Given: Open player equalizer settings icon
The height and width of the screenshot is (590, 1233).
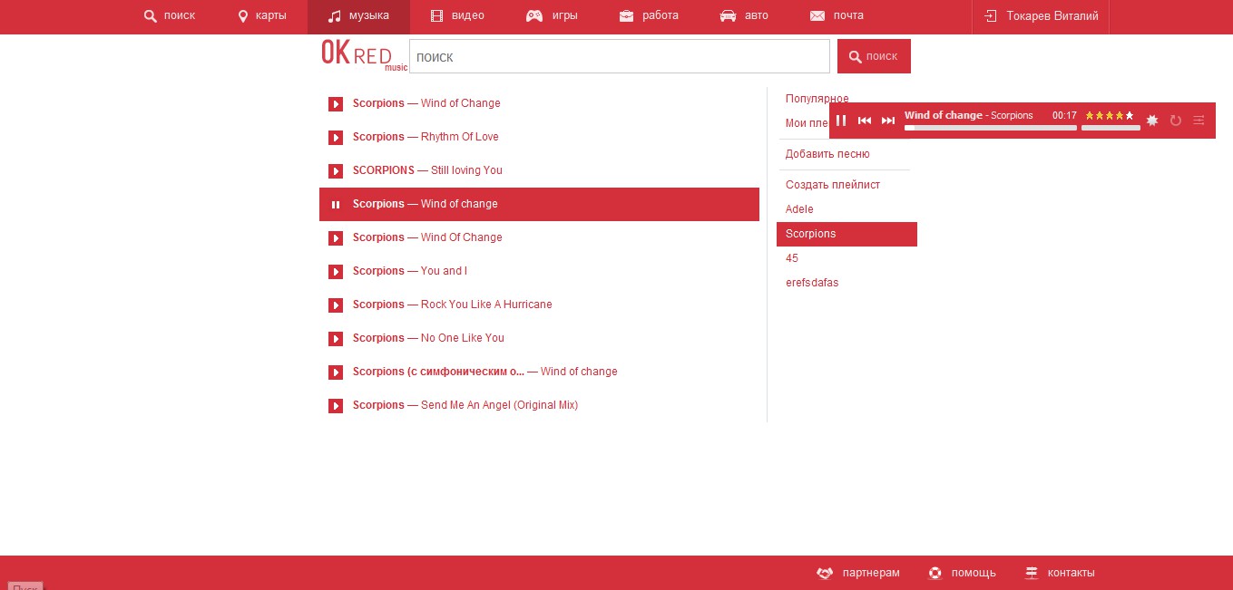Looking at the screenshot, I should (x=1199, y=121).
